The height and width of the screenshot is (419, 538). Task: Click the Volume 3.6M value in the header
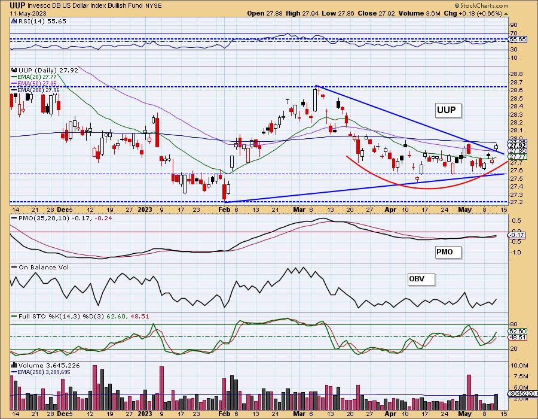419,13
